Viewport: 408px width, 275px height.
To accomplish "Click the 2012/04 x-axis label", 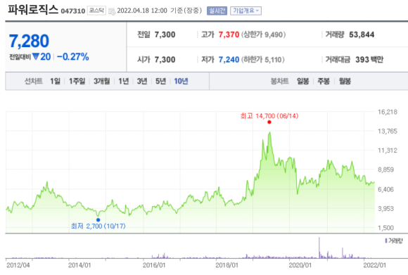I will [18, 265].
